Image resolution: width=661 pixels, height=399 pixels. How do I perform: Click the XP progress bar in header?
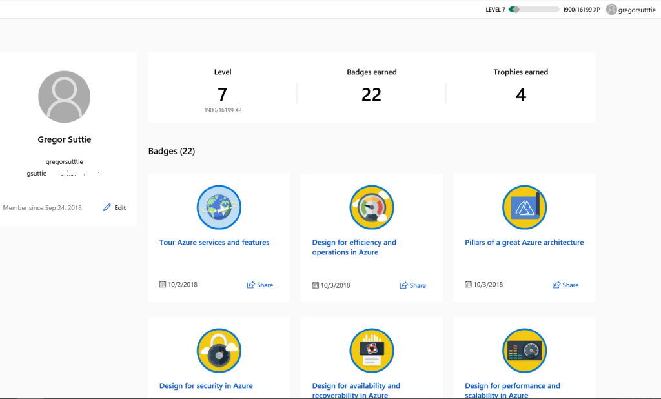click(x=534, y=9)
